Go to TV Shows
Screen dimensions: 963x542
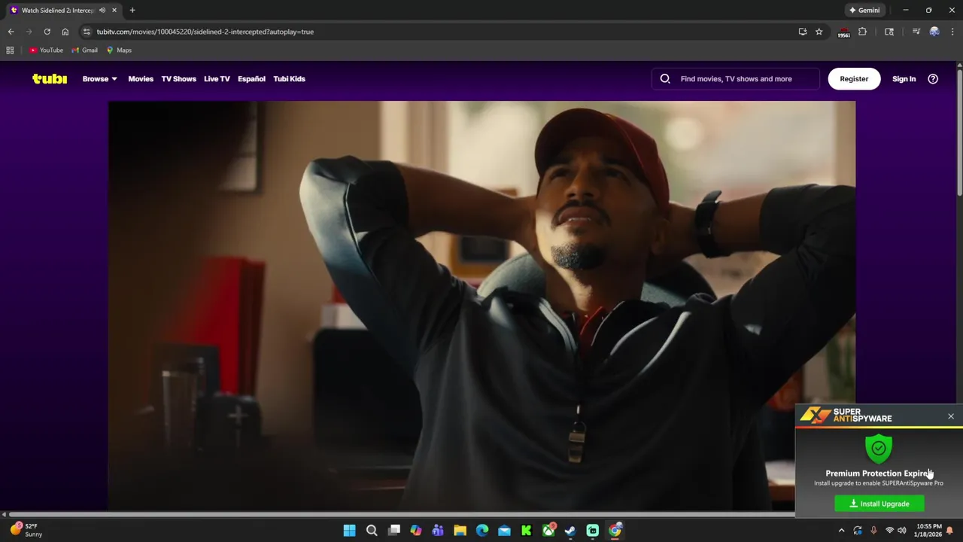pos(178,78)
